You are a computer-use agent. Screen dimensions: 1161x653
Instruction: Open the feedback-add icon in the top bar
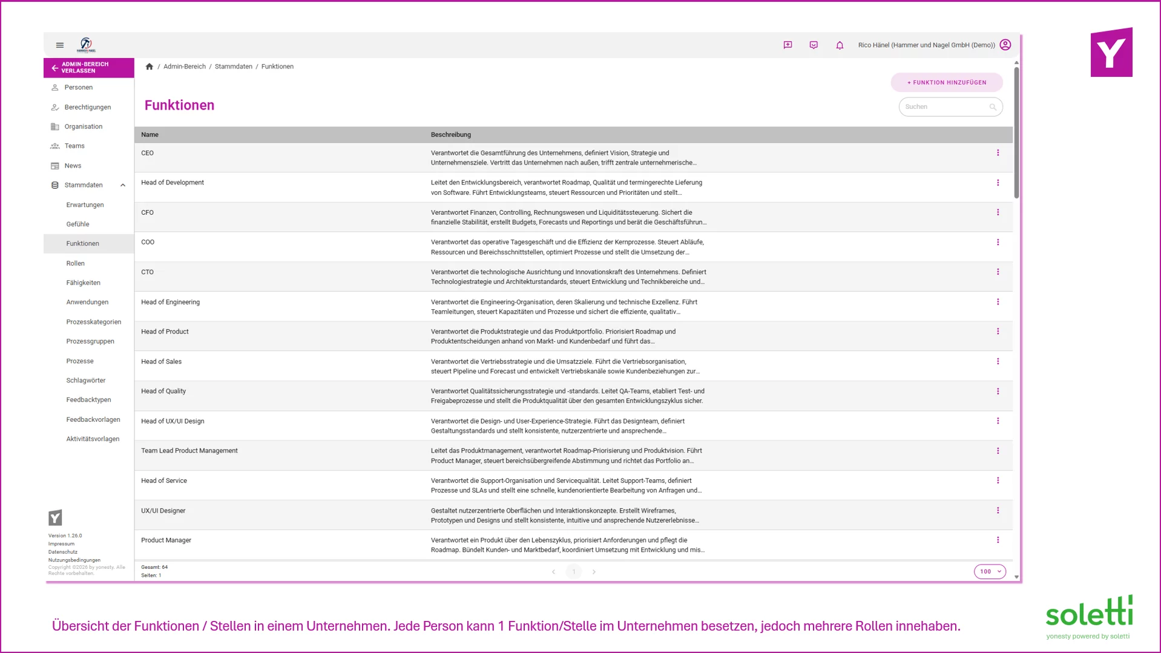point(788,45)
